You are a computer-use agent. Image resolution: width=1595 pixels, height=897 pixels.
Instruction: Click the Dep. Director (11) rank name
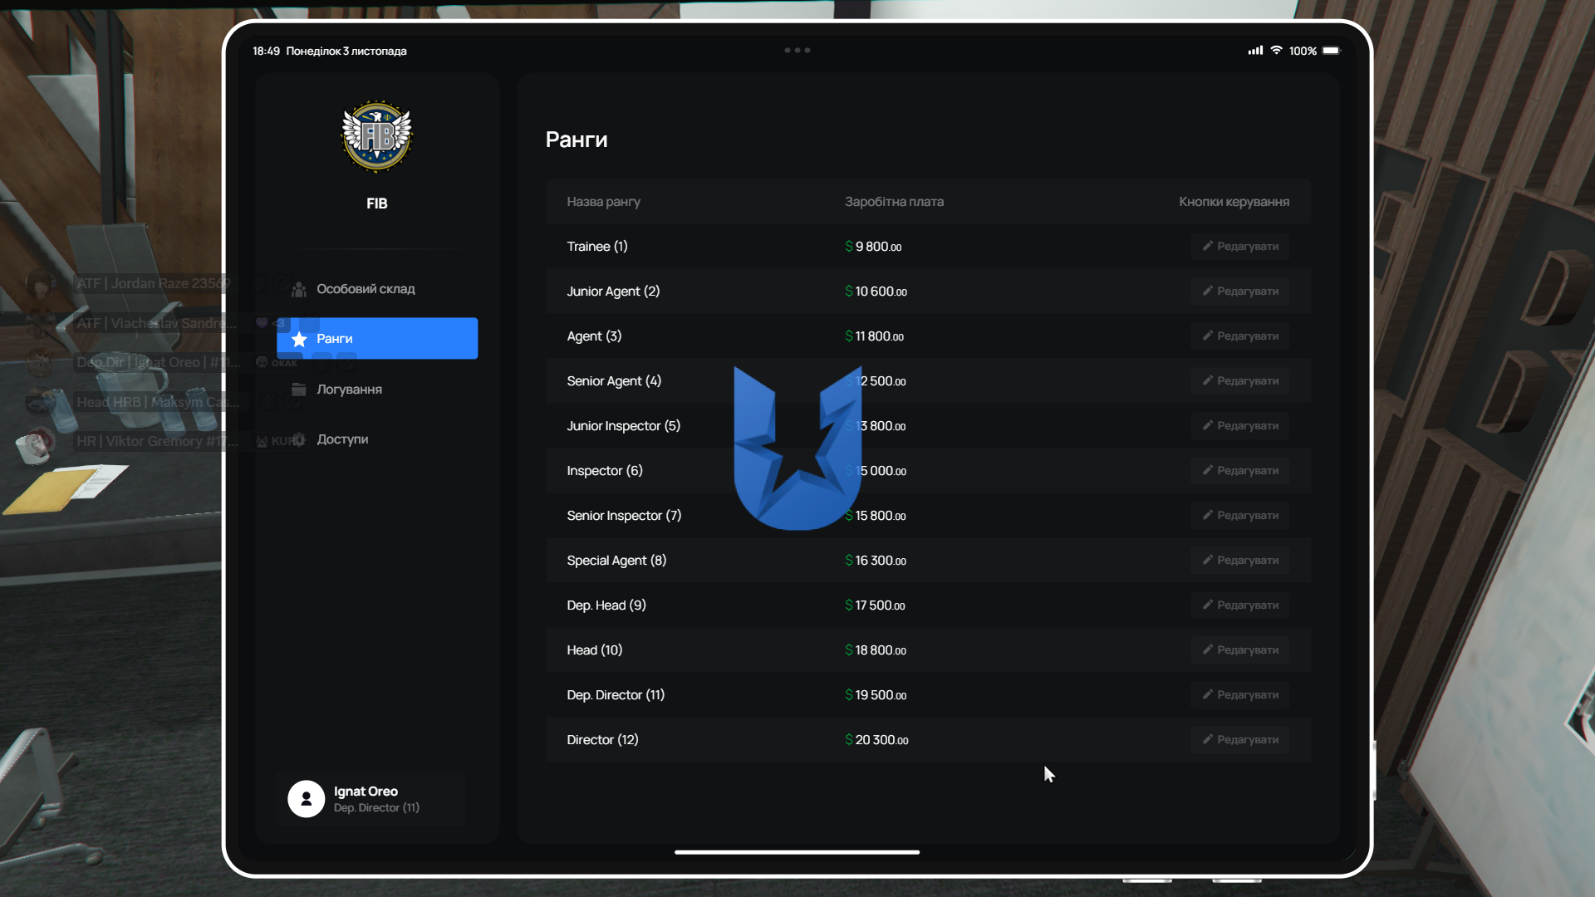click(x=616, y=695)
